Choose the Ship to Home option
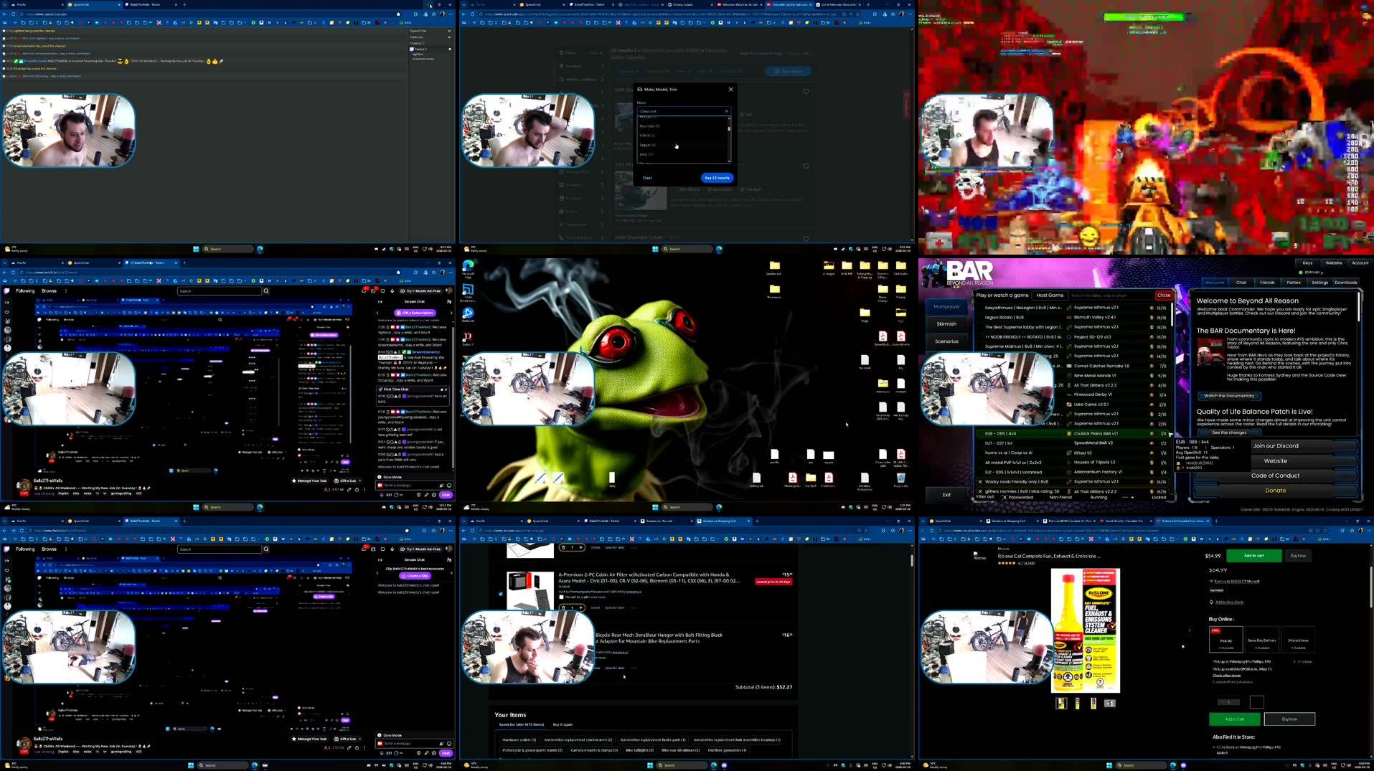Screen dimensions: 1374x771 click(1298, 640)
